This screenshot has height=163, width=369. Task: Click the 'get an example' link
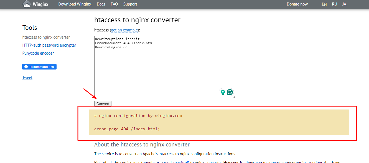point(124,30)
